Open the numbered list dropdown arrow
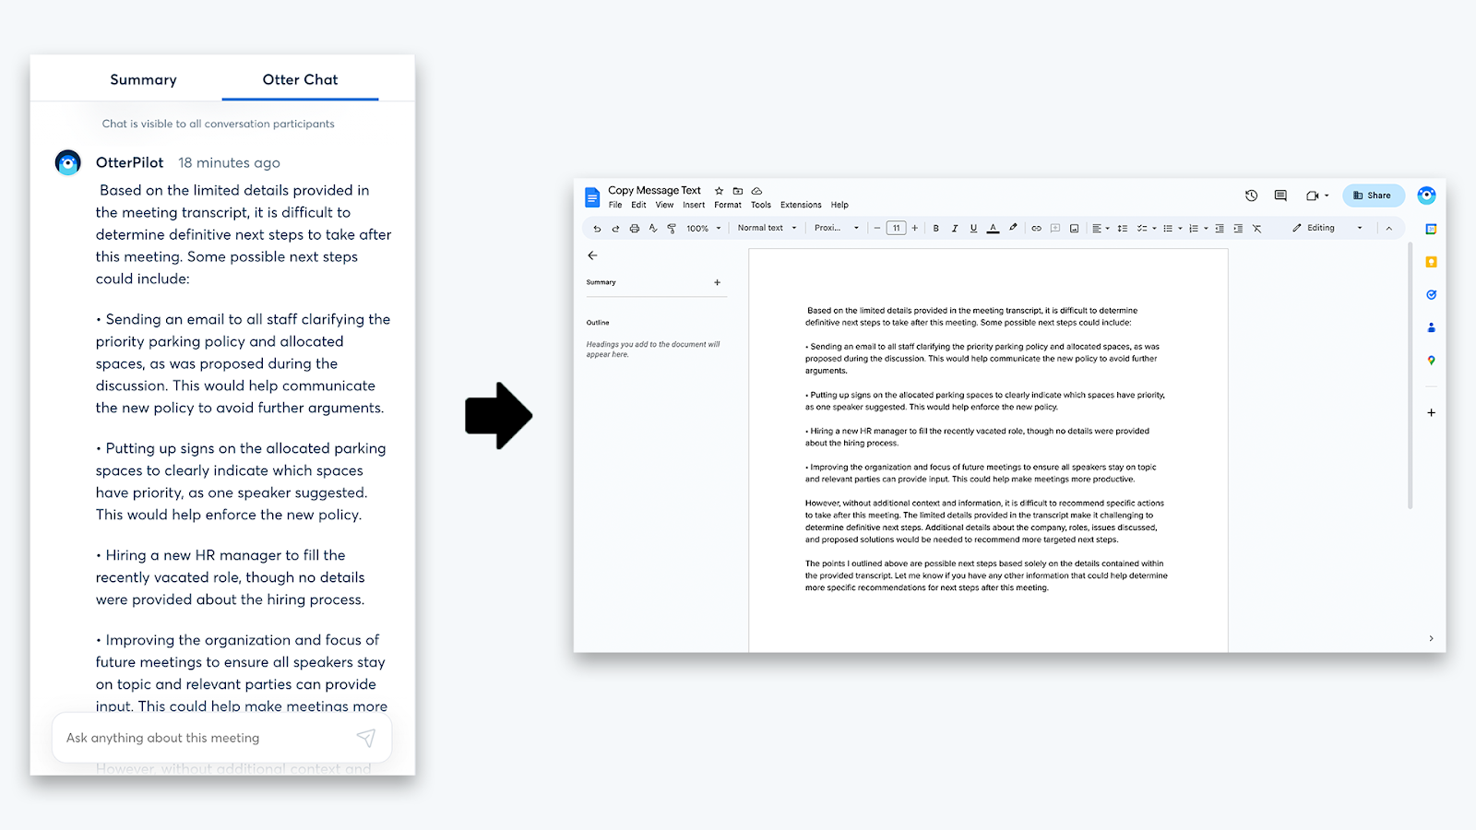 pos(1206,228)
